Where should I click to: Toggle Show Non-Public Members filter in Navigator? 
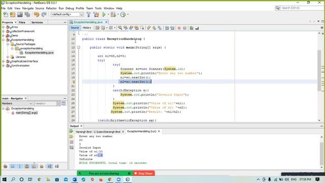27,166
